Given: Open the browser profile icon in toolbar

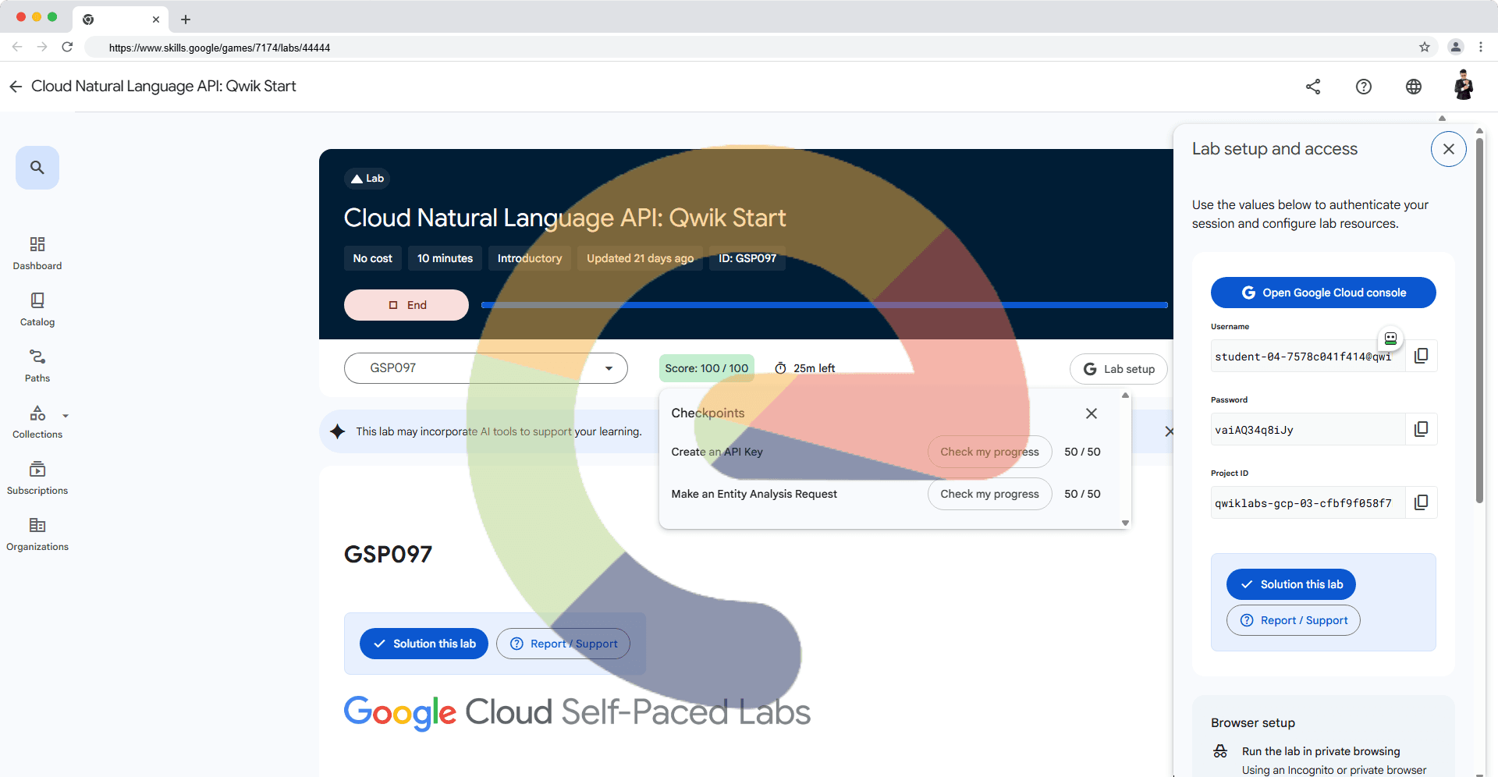Looking at the screenshot, I should pyautogui.click(x=1456, y=47).
